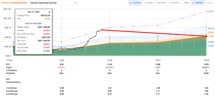The image size is (215, 97).
Task: Select the x 63,28 multiple label
Action: pos(210,11)
